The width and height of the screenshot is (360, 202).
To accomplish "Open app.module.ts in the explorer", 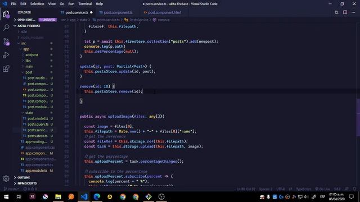I will [x=36, y=171].
